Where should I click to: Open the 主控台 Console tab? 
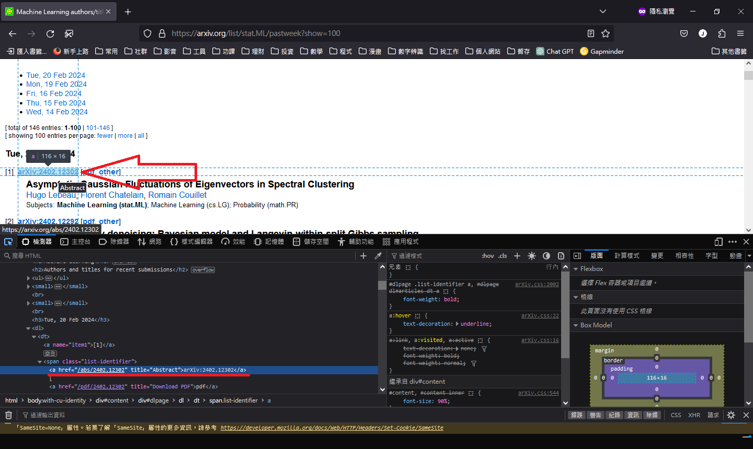(75, 242)
